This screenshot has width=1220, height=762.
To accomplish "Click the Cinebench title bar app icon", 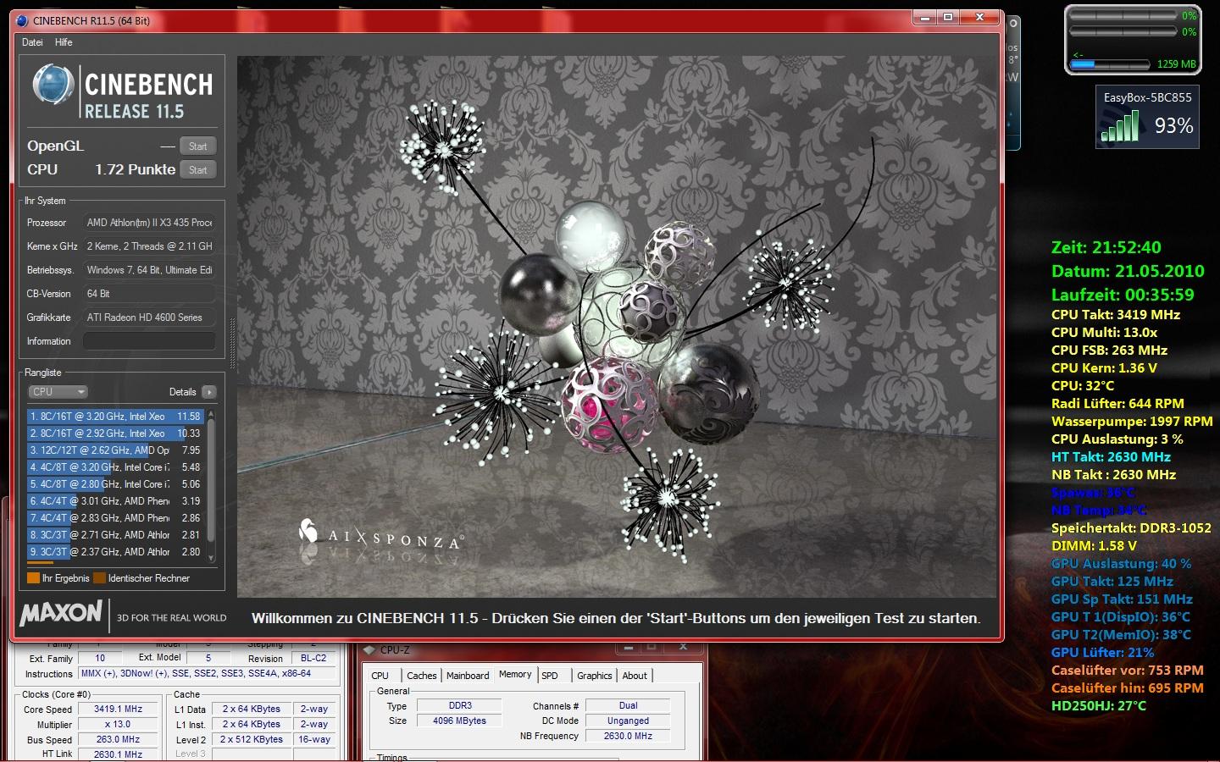I will tap(22, 20).
